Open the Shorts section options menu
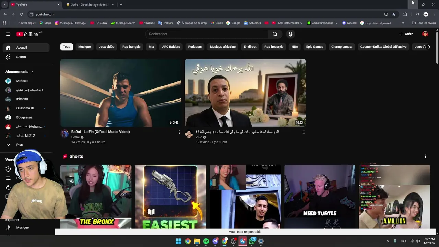 pos(425,156)
